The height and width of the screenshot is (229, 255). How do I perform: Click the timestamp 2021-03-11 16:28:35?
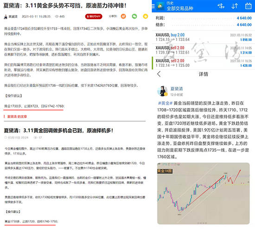coord(36,16)
